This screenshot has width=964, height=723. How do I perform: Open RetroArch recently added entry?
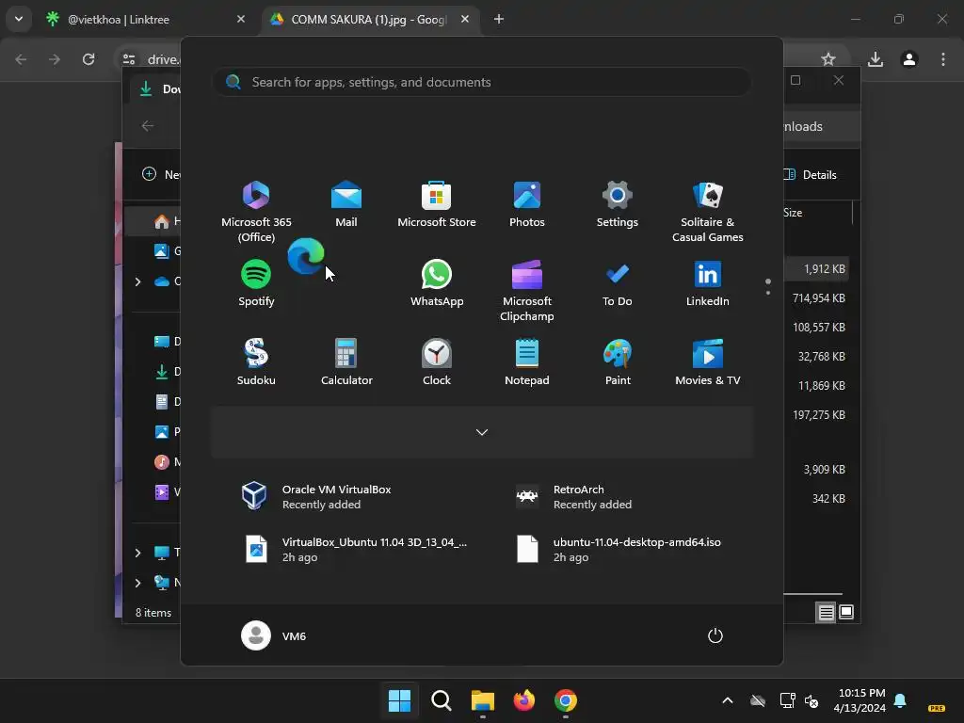(x=575, y=497)
